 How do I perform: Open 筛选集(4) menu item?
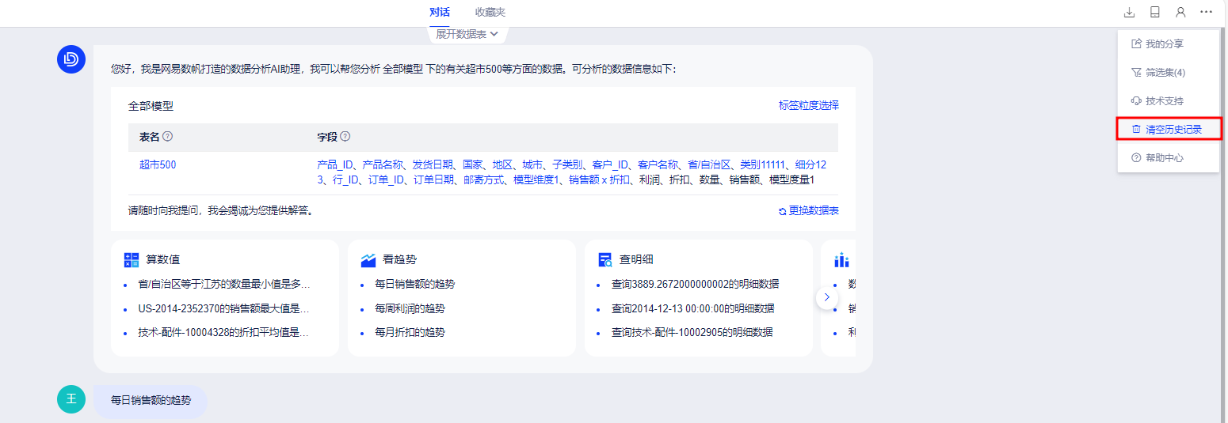point(1165,73)
